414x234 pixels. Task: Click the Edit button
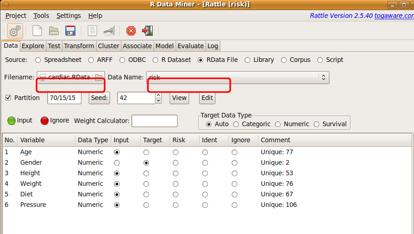click(x=207, y=98)
